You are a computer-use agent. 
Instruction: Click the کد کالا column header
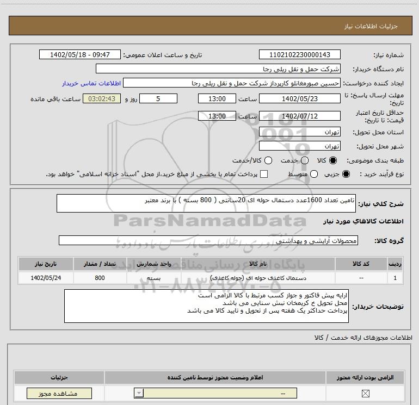[361, 264]
